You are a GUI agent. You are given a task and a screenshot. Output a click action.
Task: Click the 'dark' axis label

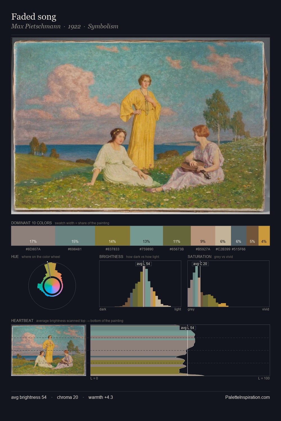(103, 309)
